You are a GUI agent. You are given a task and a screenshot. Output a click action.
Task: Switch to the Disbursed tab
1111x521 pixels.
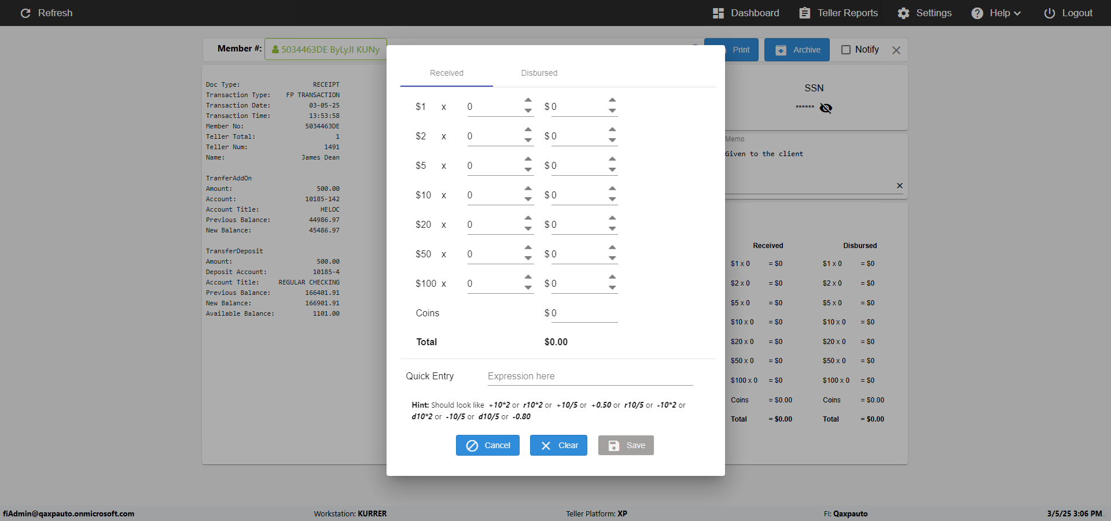[539, 73]
